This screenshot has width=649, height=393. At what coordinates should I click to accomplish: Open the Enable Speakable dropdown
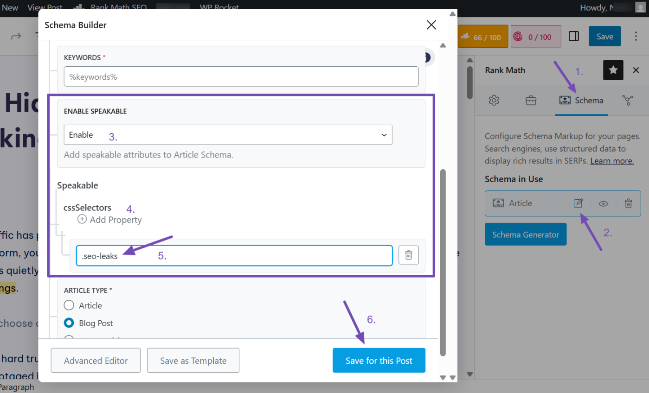(x=228, y=135)
